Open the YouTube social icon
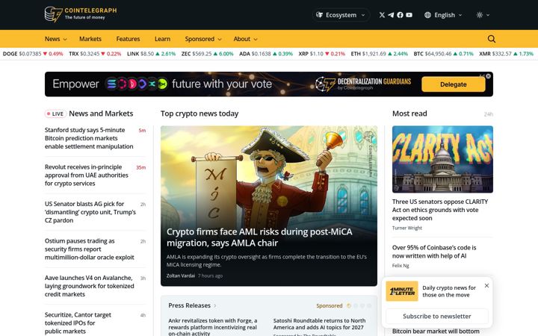The width and height of the screenshot is (538, 336). (x=409, y=15)
